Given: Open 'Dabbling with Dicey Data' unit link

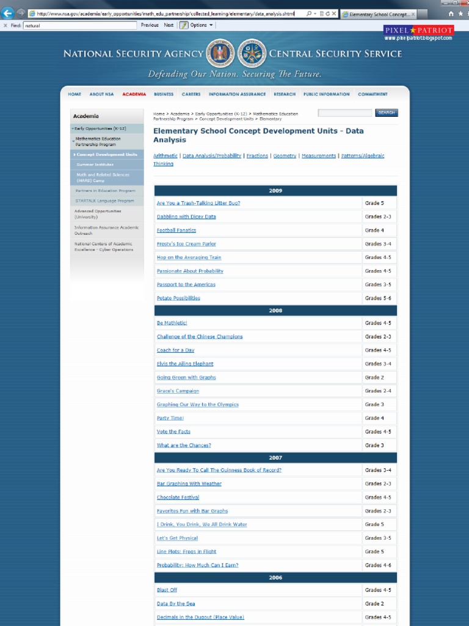Looking at the screenshot, I should pos(186,217).
